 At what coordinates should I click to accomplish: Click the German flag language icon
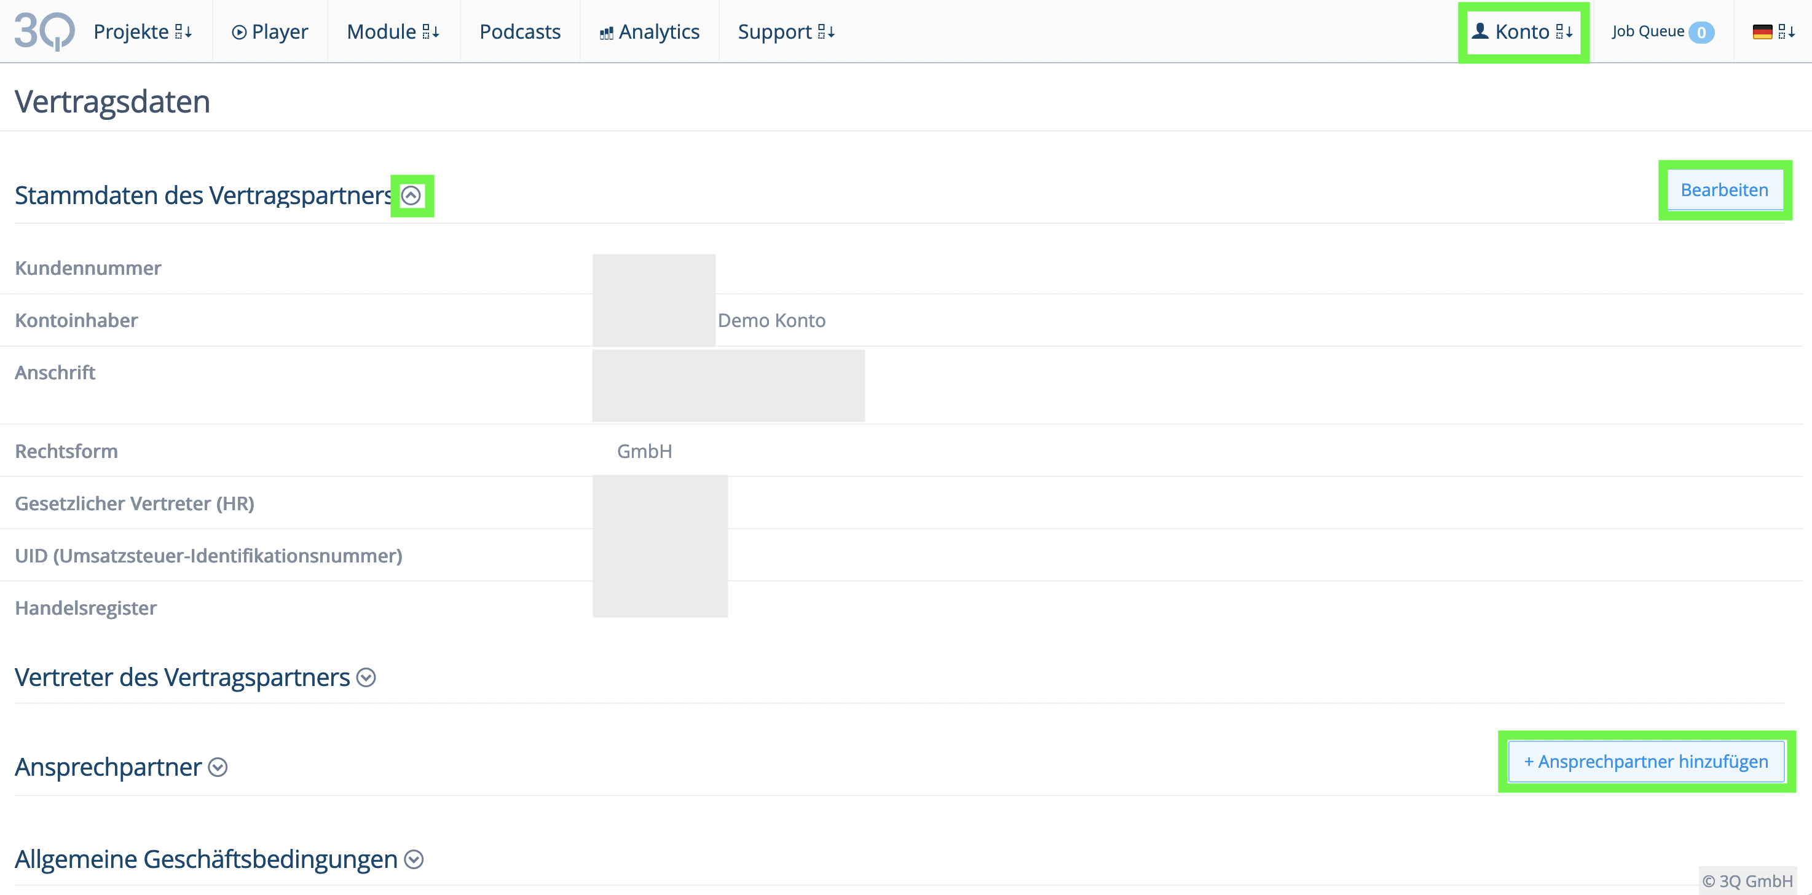(x=1762, y=32)
